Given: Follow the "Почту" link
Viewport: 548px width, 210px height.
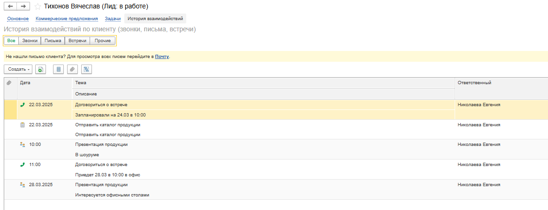Looking at the screenshot, I should [162, 57].
